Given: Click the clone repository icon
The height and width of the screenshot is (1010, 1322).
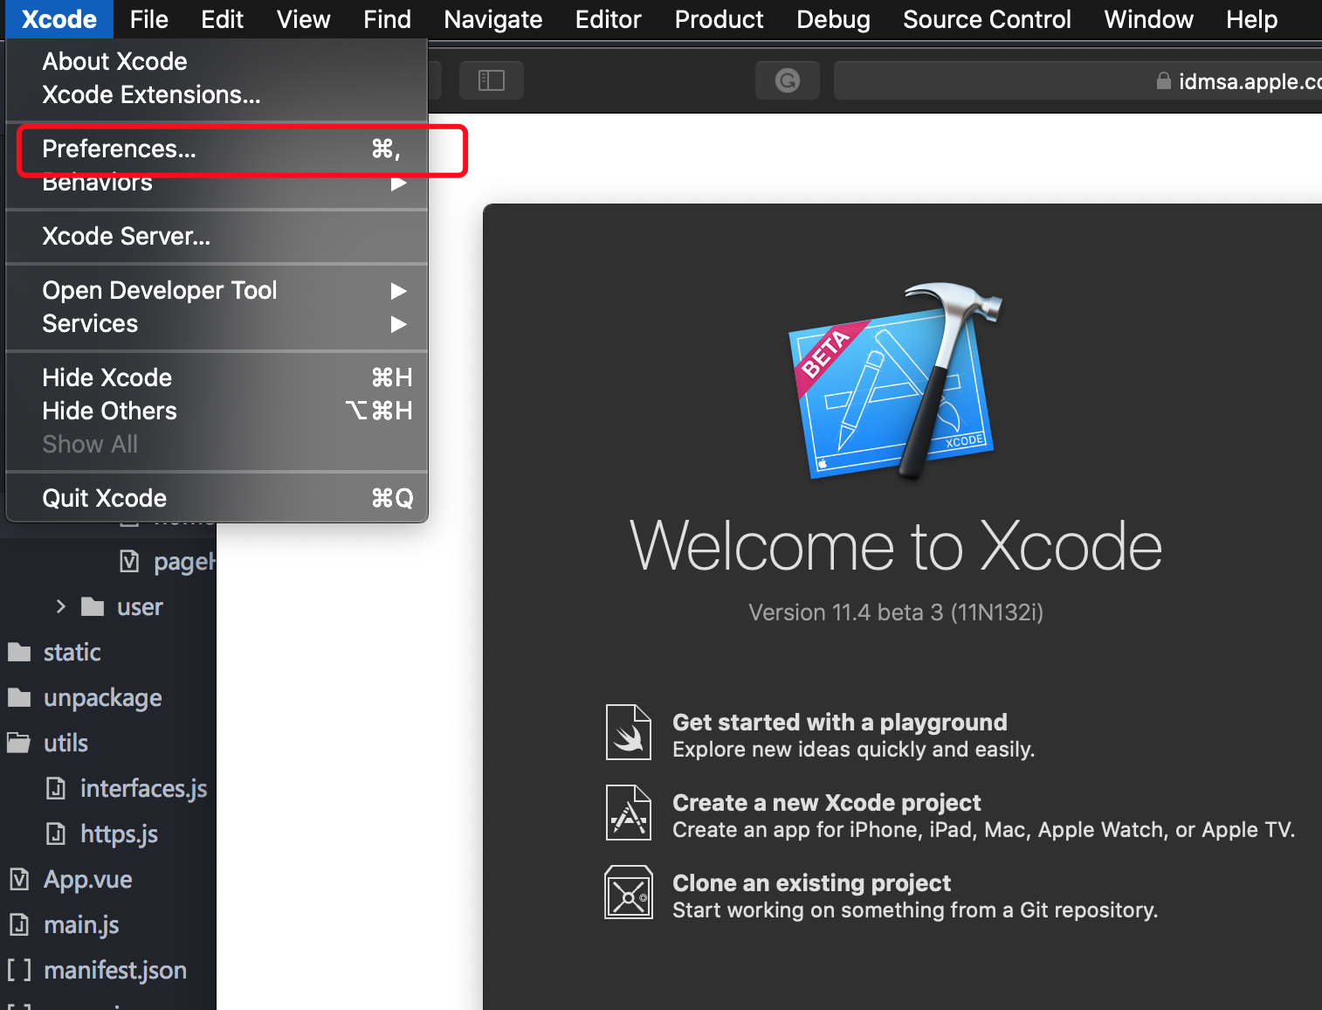Looking at the screenshot, I should [x=629, y=893].
